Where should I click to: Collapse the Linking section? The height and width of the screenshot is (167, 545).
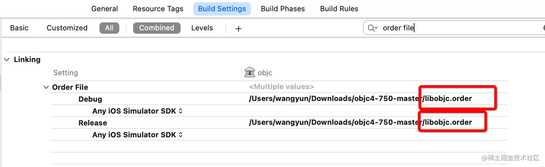click(x=7, y=60)
